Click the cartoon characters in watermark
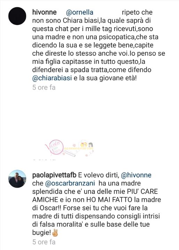The image size is (179, 250). tap(87, 146)
